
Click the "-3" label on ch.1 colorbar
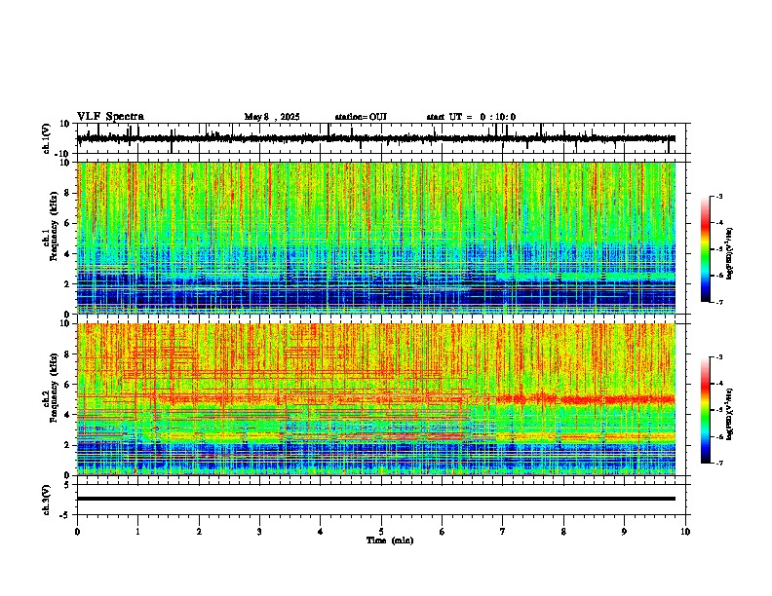pyautogui.click(x=718, y=197)
